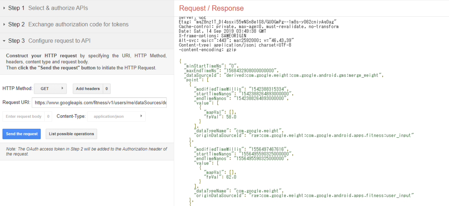Click the Enter request body button
The width and height of the screenshot is (449, 206).
click(24, 116)
